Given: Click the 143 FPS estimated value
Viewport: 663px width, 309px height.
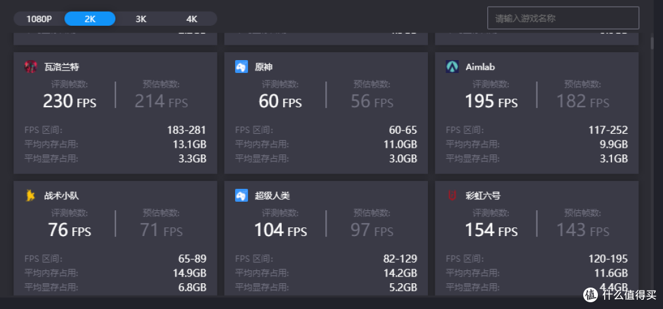Looking at the screenshot, I should pyautogui.click(x=583, y=231).
